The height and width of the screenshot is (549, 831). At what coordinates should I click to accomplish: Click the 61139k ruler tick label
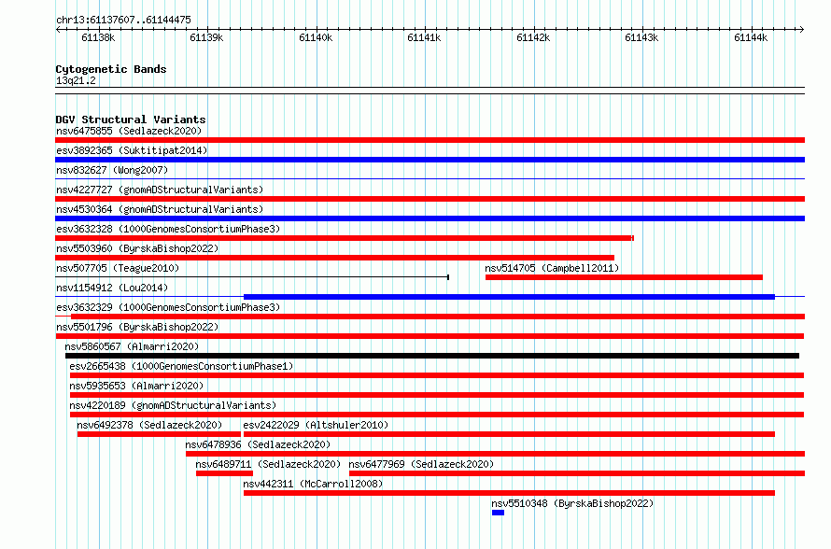pyautogui.click(x=206, y=37)
